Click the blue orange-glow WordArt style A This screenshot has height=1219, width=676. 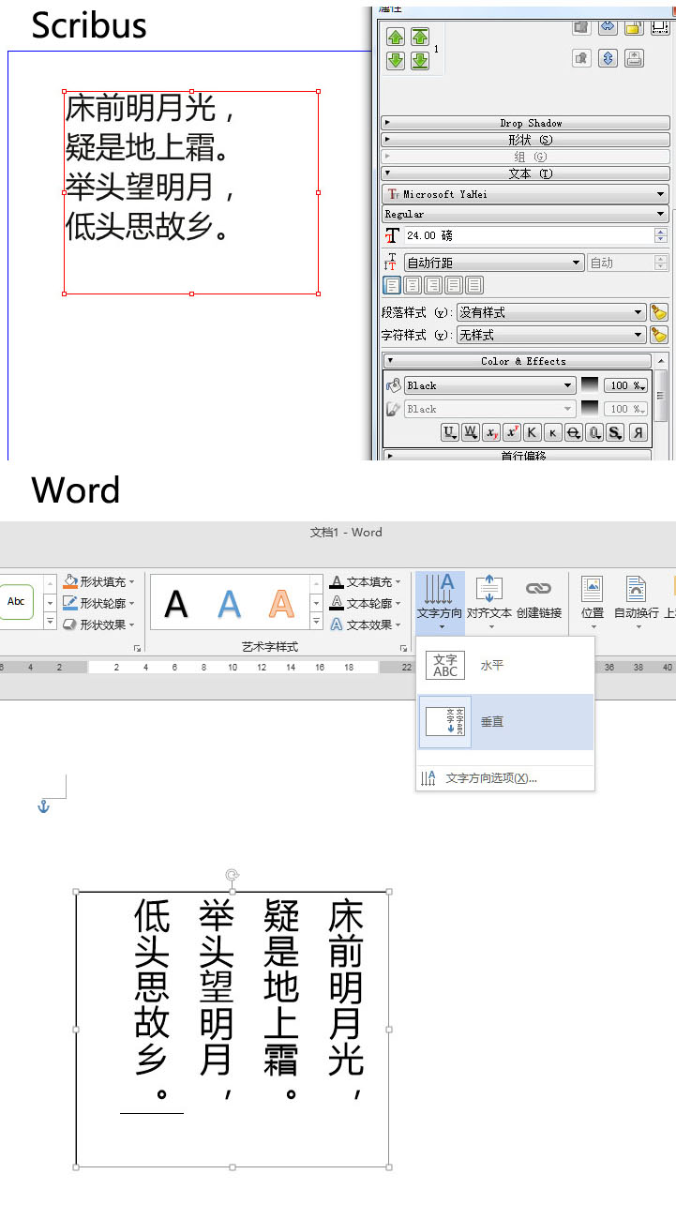click(229, 604)
